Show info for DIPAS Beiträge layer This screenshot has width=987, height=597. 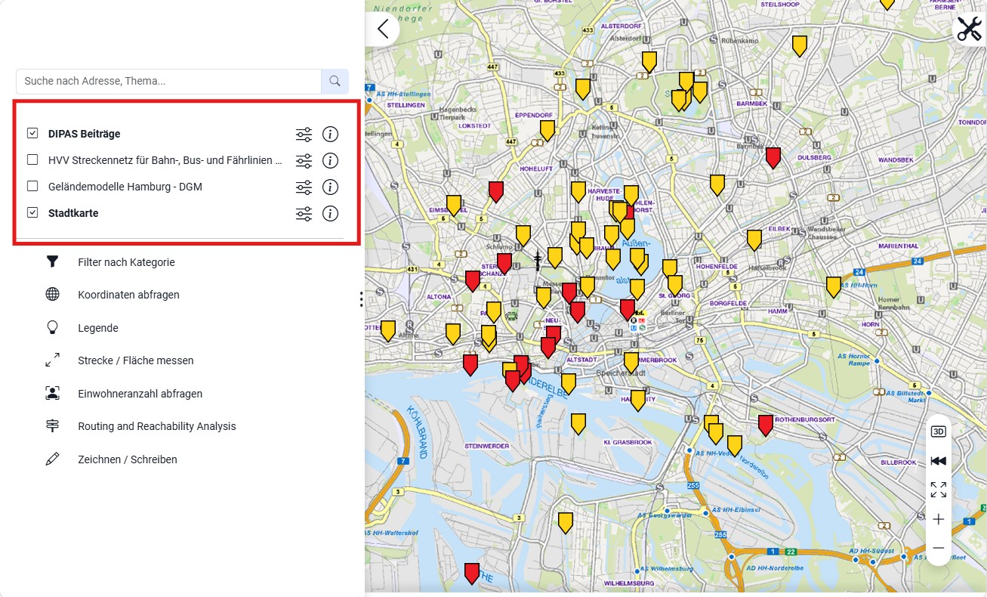click(330, 135)
